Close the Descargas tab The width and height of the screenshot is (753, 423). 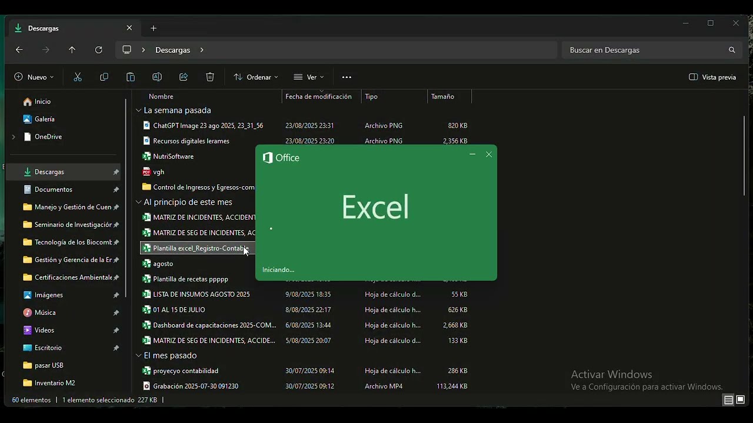[129, 28]
